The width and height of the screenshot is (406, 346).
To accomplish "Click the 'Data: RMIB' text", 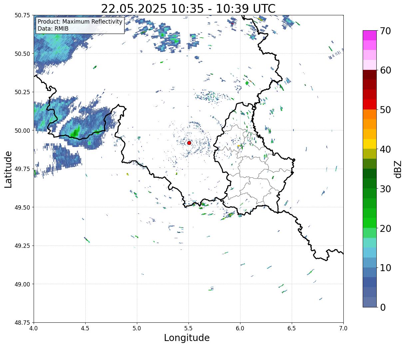I will point(53,29).
